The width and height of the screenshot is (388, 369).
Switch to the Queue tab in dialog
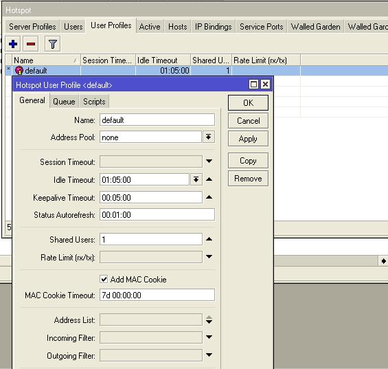[64, 102]
